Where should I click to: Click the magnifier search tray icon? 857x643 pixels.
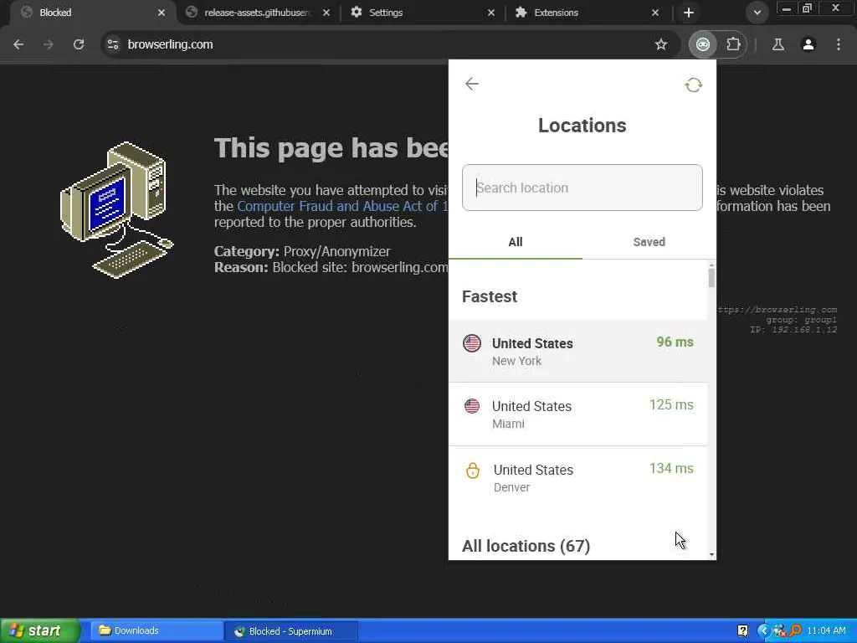click(x=795, y=631)
